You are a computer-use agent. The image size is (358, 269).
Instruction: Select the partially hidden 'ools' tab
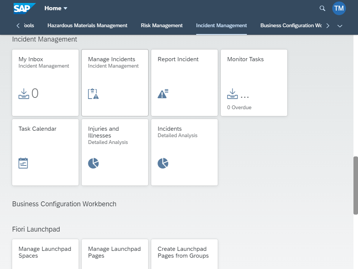29,26
